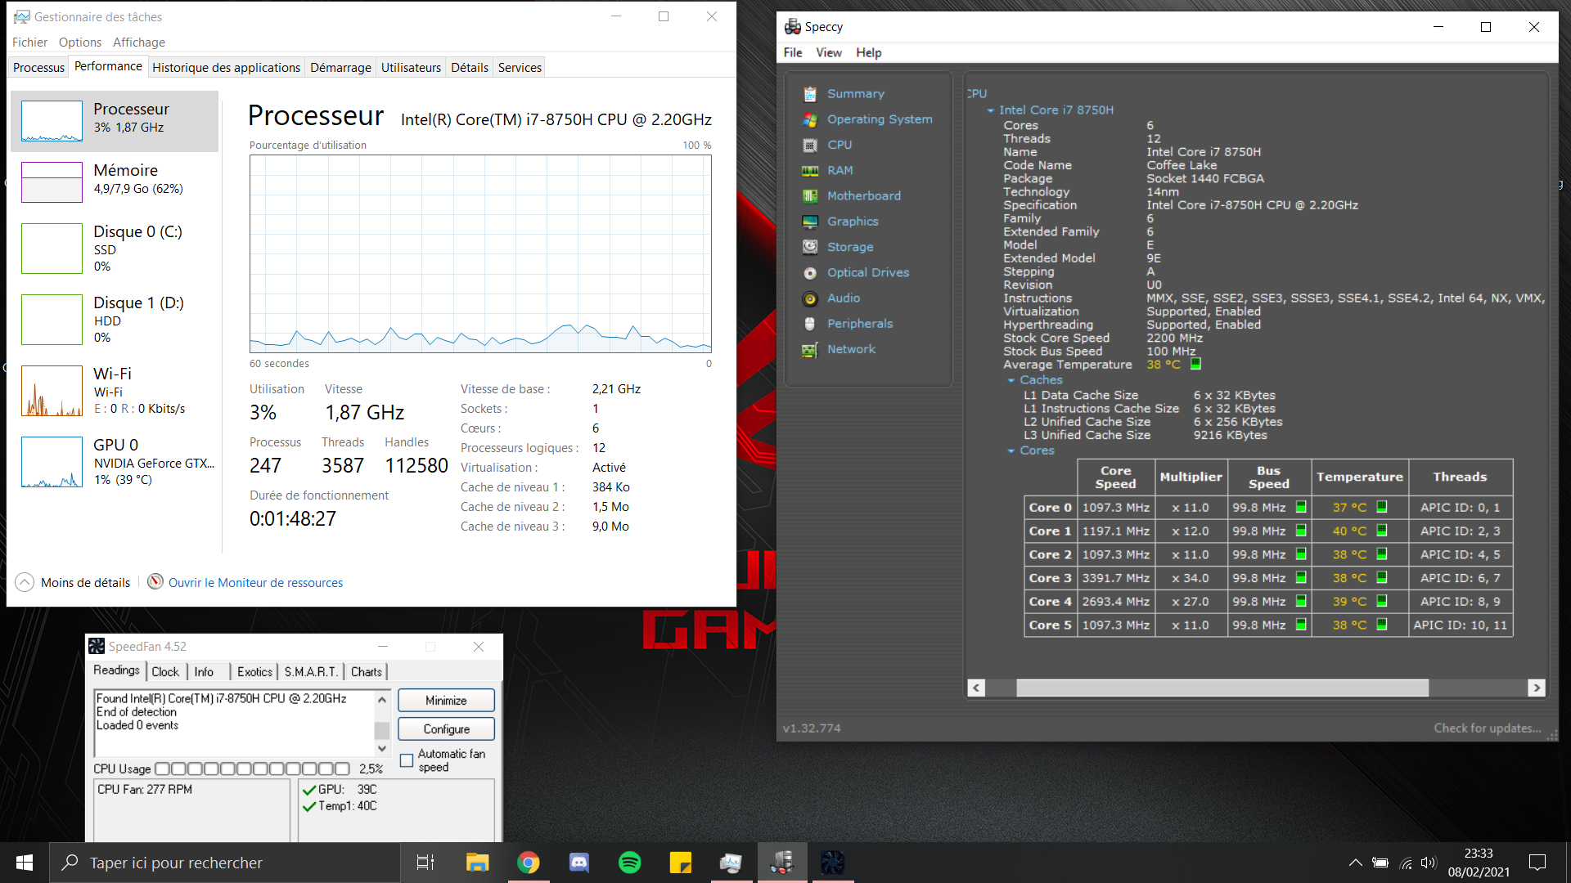Viewport: 1571px width, 883px height.
Task: Switch to SpeedFan taskbar icon
Action: pyautogui.click(x=832, y=863)
